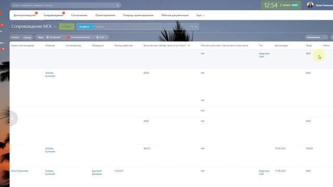This screenshot has height=187, width=333.
Task: Click the first row's Квартиры Сайт type cell
Action: [x=264, y=55]
